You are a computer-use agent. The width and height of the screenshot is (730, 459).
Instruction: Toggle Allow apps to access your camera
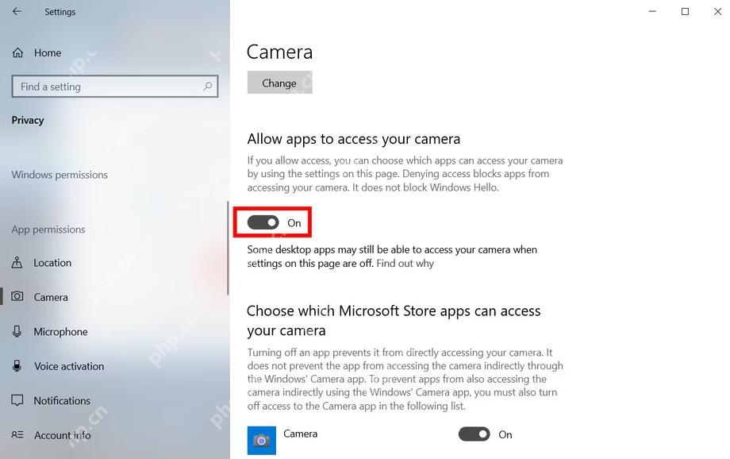pyautogui.click(x=263, y=222)
